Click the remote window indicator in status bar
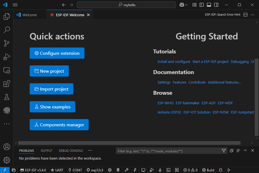The image size is (259, 173). pyautogui.click(x=5, y=170)
